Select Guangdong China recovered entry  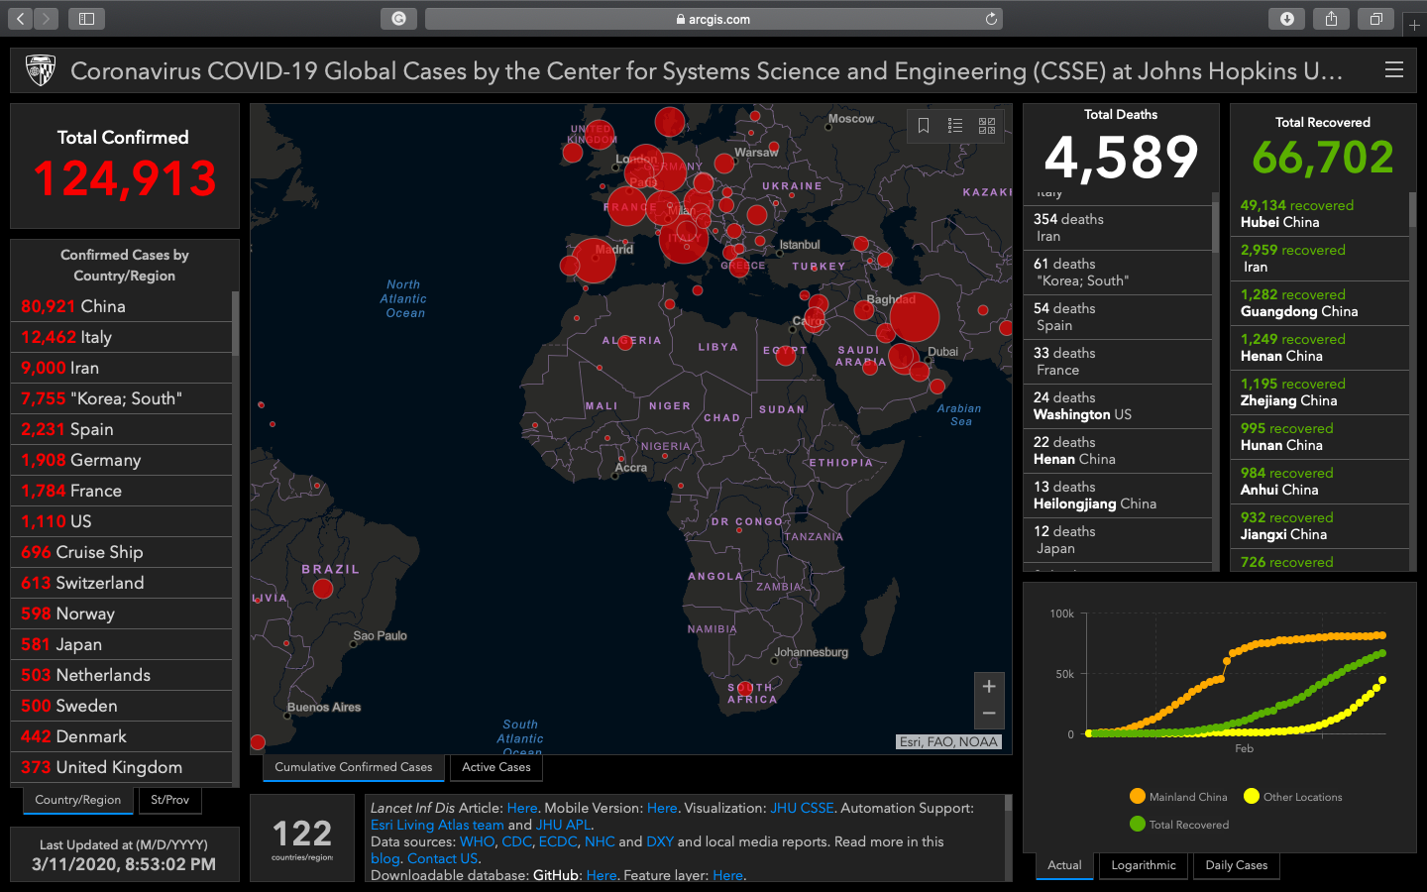(x=1319, y=303)
